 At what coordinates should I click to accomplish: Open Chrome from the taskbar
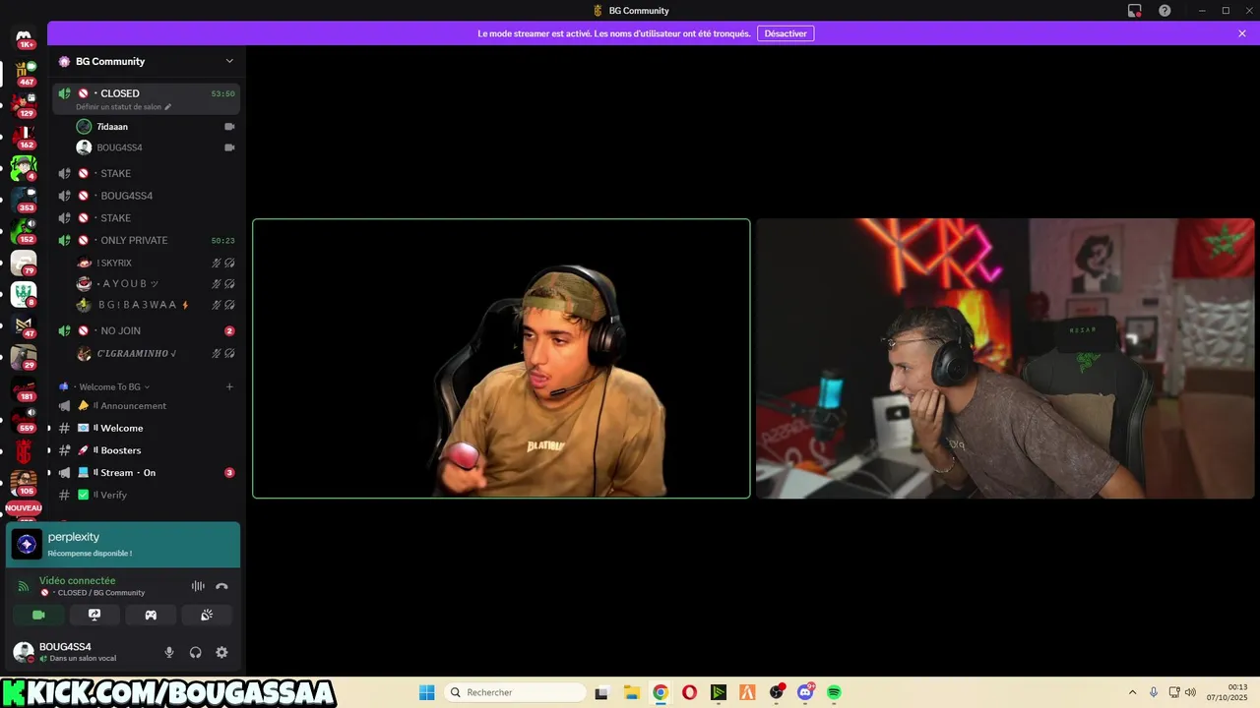pos(661,692)
